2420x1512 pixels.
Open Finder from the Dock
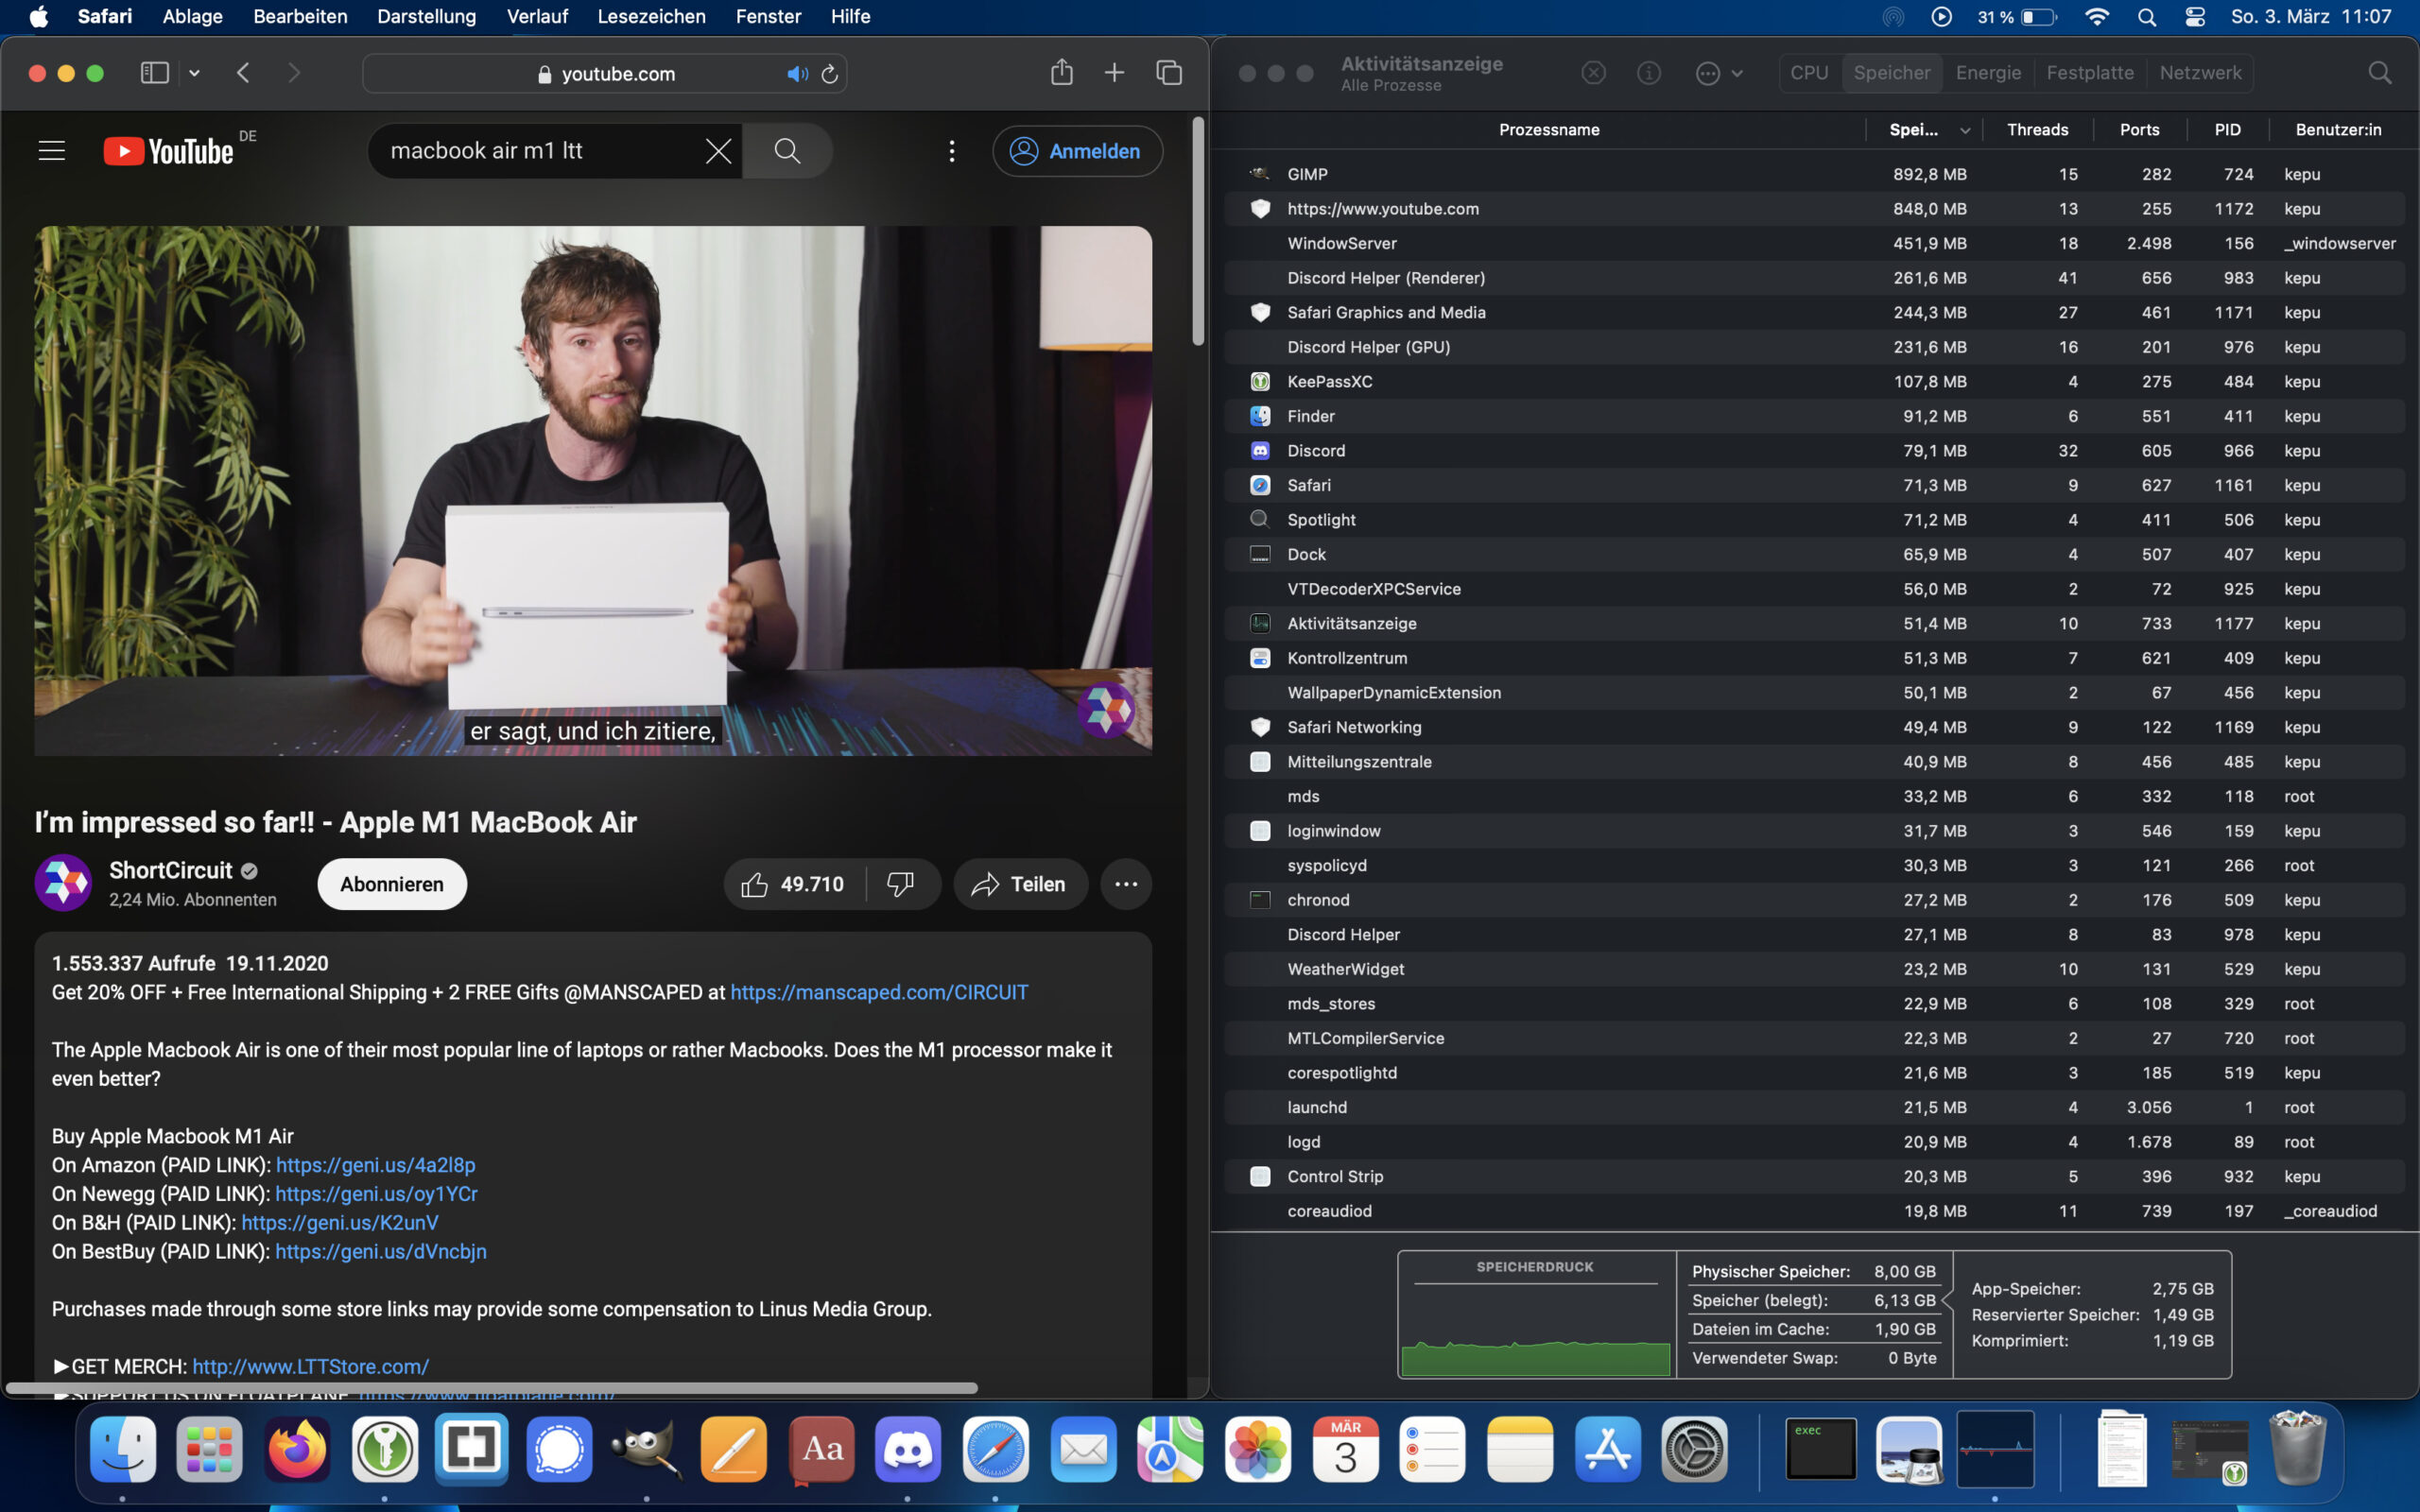(x=123, y=1448)
